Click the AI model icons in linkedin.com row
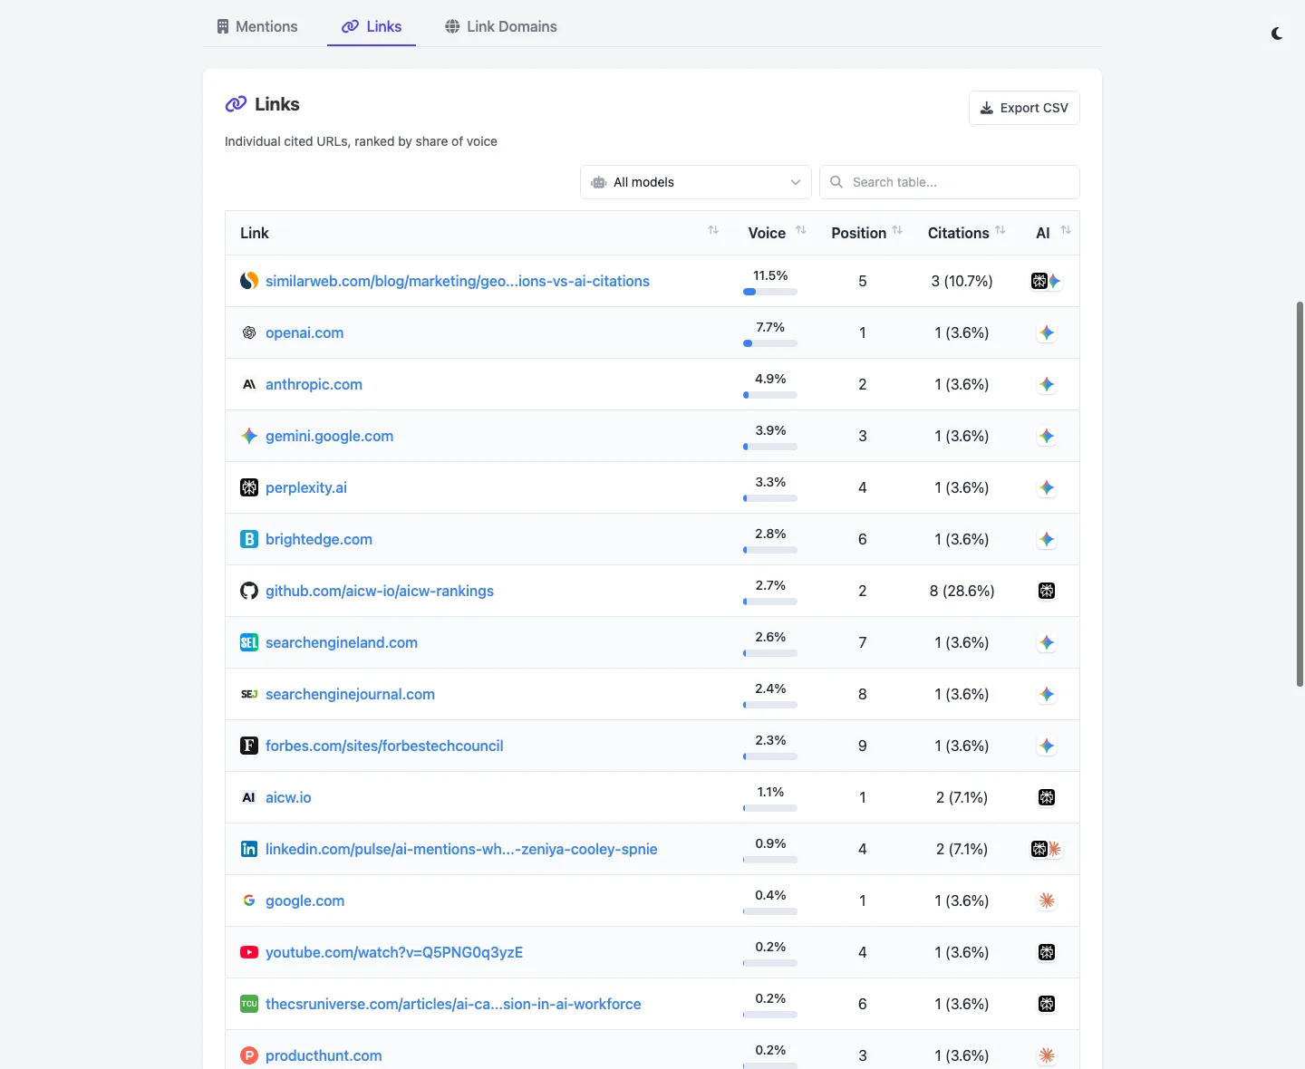This screenshot has width=1305, height=1069. coord(1047,849)
